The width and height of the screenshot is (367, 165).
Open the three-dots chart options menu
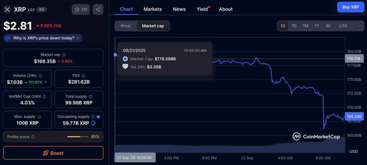point(358,26)
